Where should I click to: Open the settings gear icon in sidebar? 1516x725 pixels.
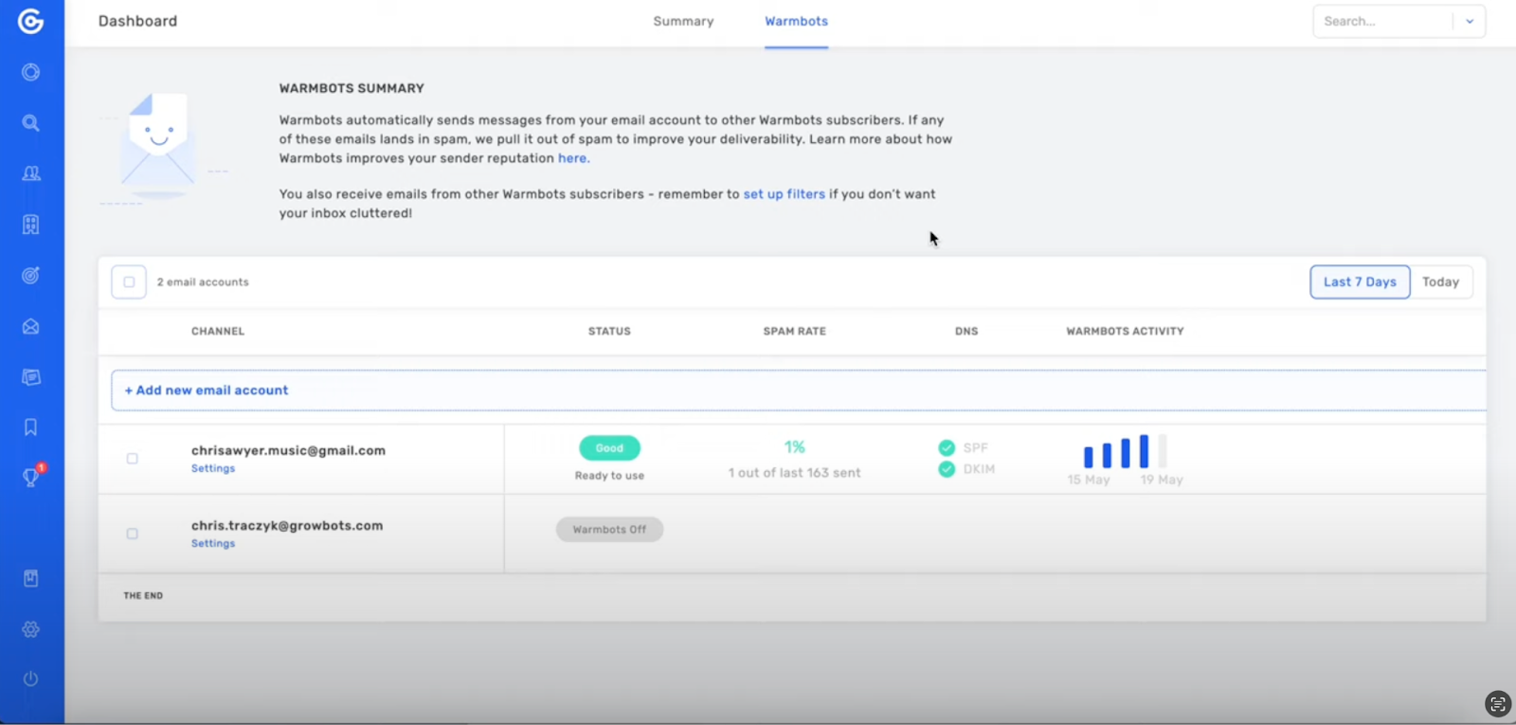pyautogui.click(x=31, y=629)
